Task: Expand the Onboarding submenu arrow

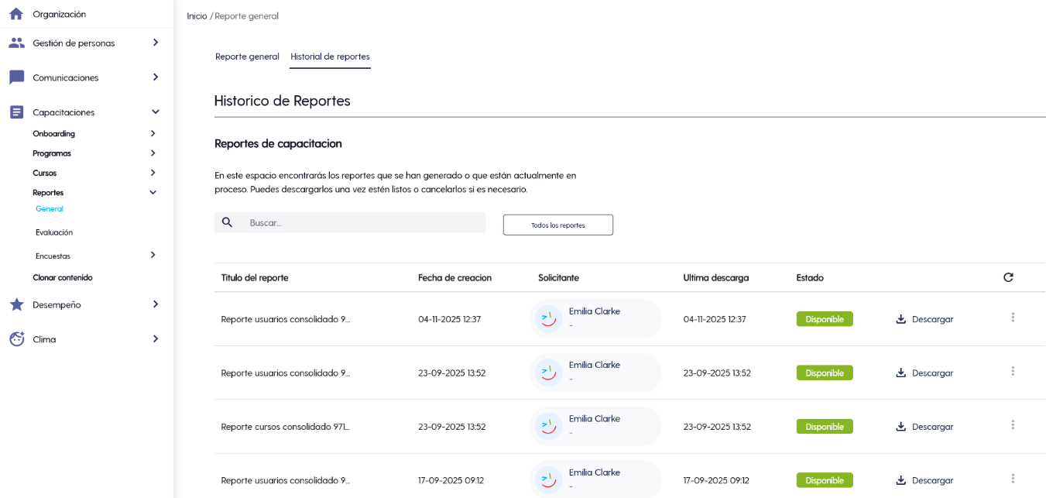Action: pyautogui.click(x=153, y=133)
